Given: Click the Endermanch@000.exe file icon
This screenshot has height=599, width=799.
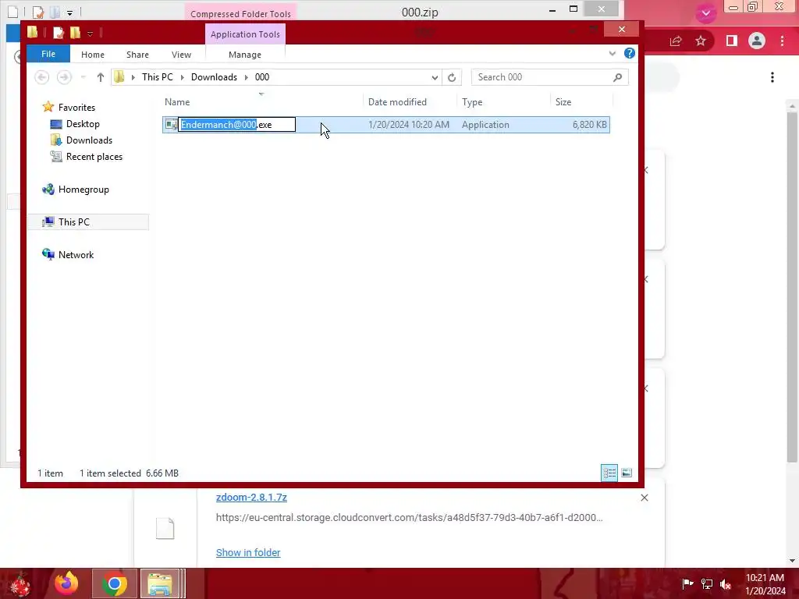Looking at the screenshot, I should click(x=171, y=125).
